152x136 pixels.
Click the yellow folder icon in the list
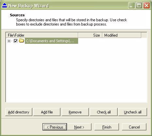point(21,41)
